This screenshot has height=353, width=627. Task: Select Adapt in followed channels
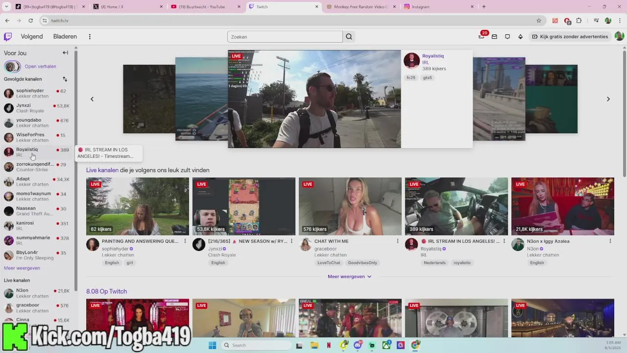point(37,181)
